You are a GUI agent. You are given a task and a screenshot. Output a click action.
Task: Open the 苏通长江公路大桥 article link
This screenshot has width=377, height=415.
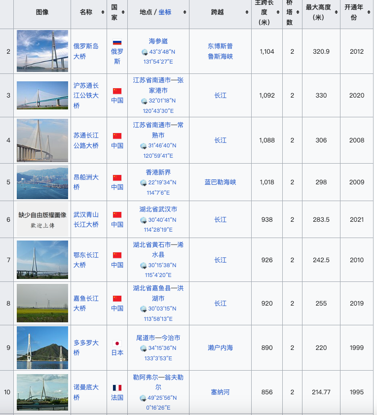pos(86,140)
